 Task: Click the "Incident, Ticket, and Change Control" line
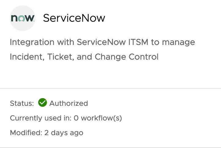[x=84, y=57]
